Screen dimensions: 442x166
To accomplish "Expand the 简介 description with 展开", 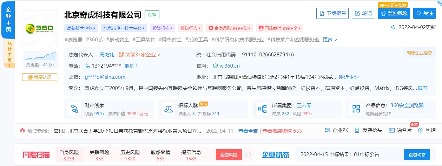I will pyautogui.click(x=423, y=88).
